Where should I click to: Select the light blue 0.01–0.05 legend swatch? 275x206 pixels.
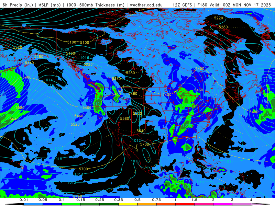click(x=33, y=204)
